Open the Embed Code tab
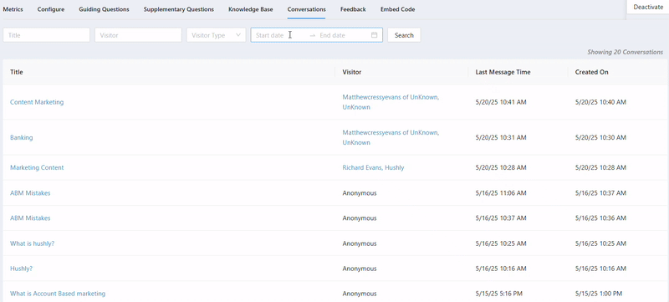The height and width of the screenshot is (302, 669). (x=398, y=9)
